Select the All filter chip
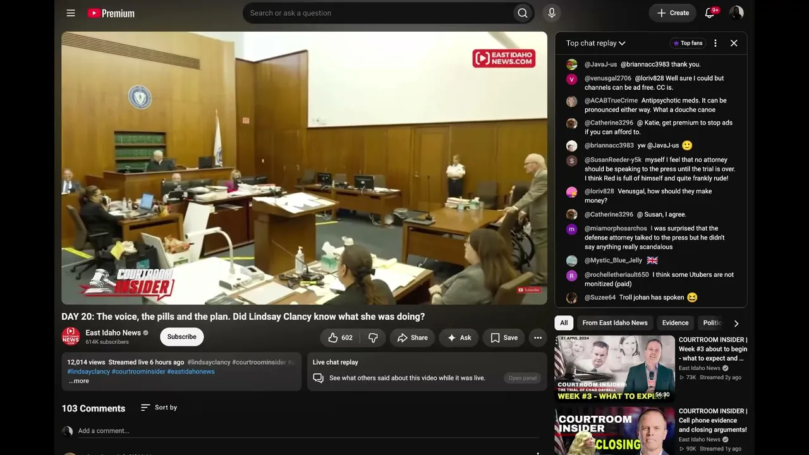Screen dimensions: 809x455 pos(564,323)
